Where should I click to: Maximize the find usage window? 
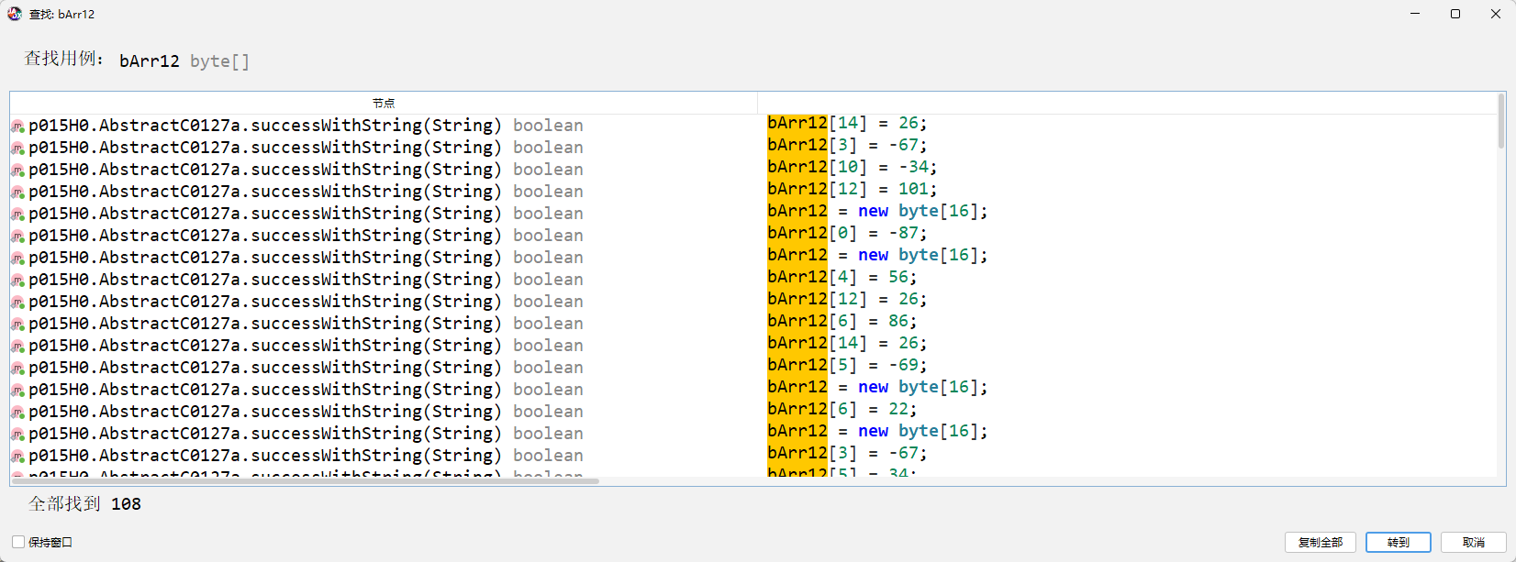[1455, 14]
